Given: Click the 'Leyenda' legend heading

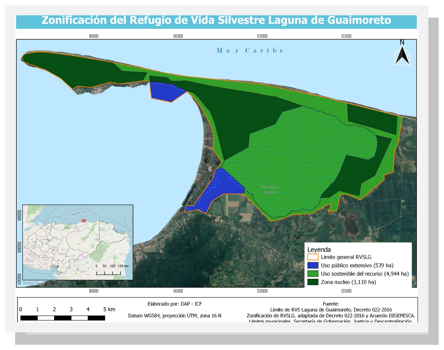Looking at the screenshot, I should tap(319, 249).
